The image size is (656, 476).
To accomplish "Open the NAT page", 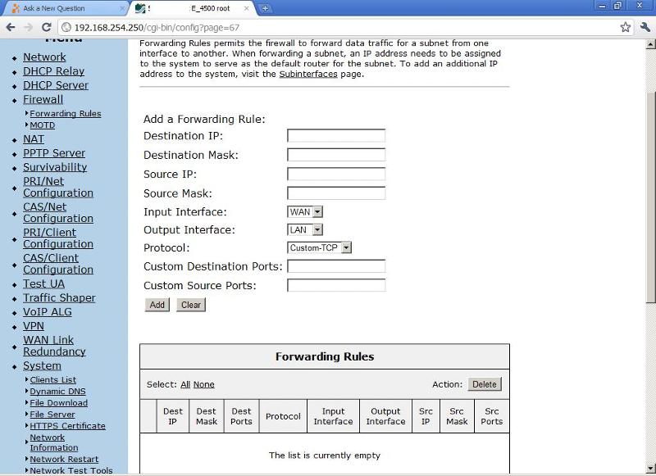I will coord(34,138).
